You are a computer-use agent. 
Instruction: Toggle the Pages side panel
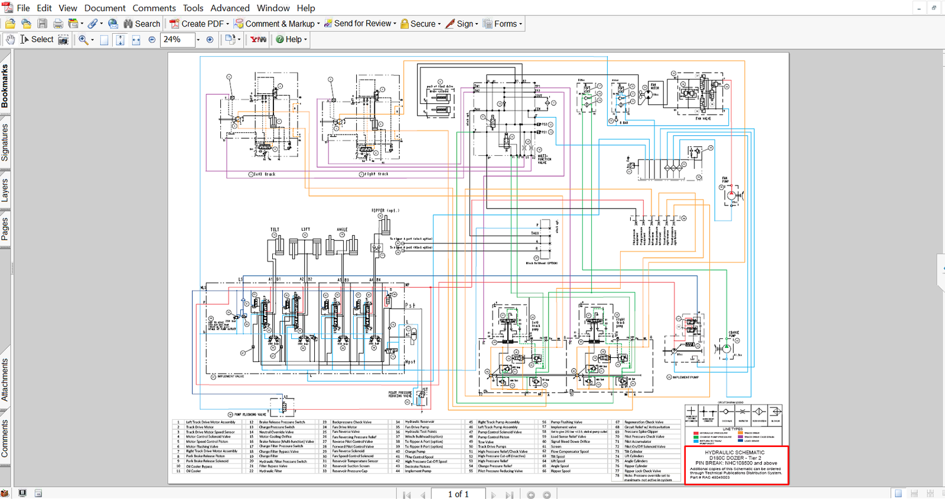pyautogui.click(x=5, y=229)
